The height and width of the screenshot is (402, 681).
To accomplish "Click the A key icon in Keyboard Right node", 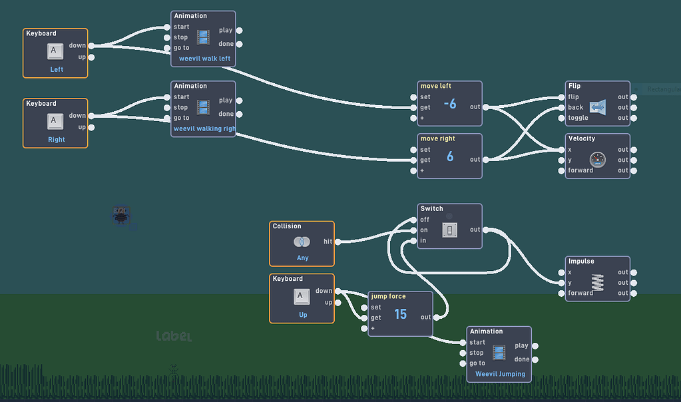I will [55, 122].
